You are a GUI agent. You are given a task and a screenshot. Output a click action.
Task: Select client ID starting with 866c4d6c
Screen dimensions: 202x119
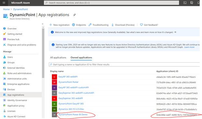(x=177, y=99)
